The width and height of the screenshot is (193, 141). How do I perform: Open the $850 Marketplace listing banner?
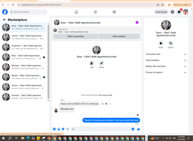[96, 31]
